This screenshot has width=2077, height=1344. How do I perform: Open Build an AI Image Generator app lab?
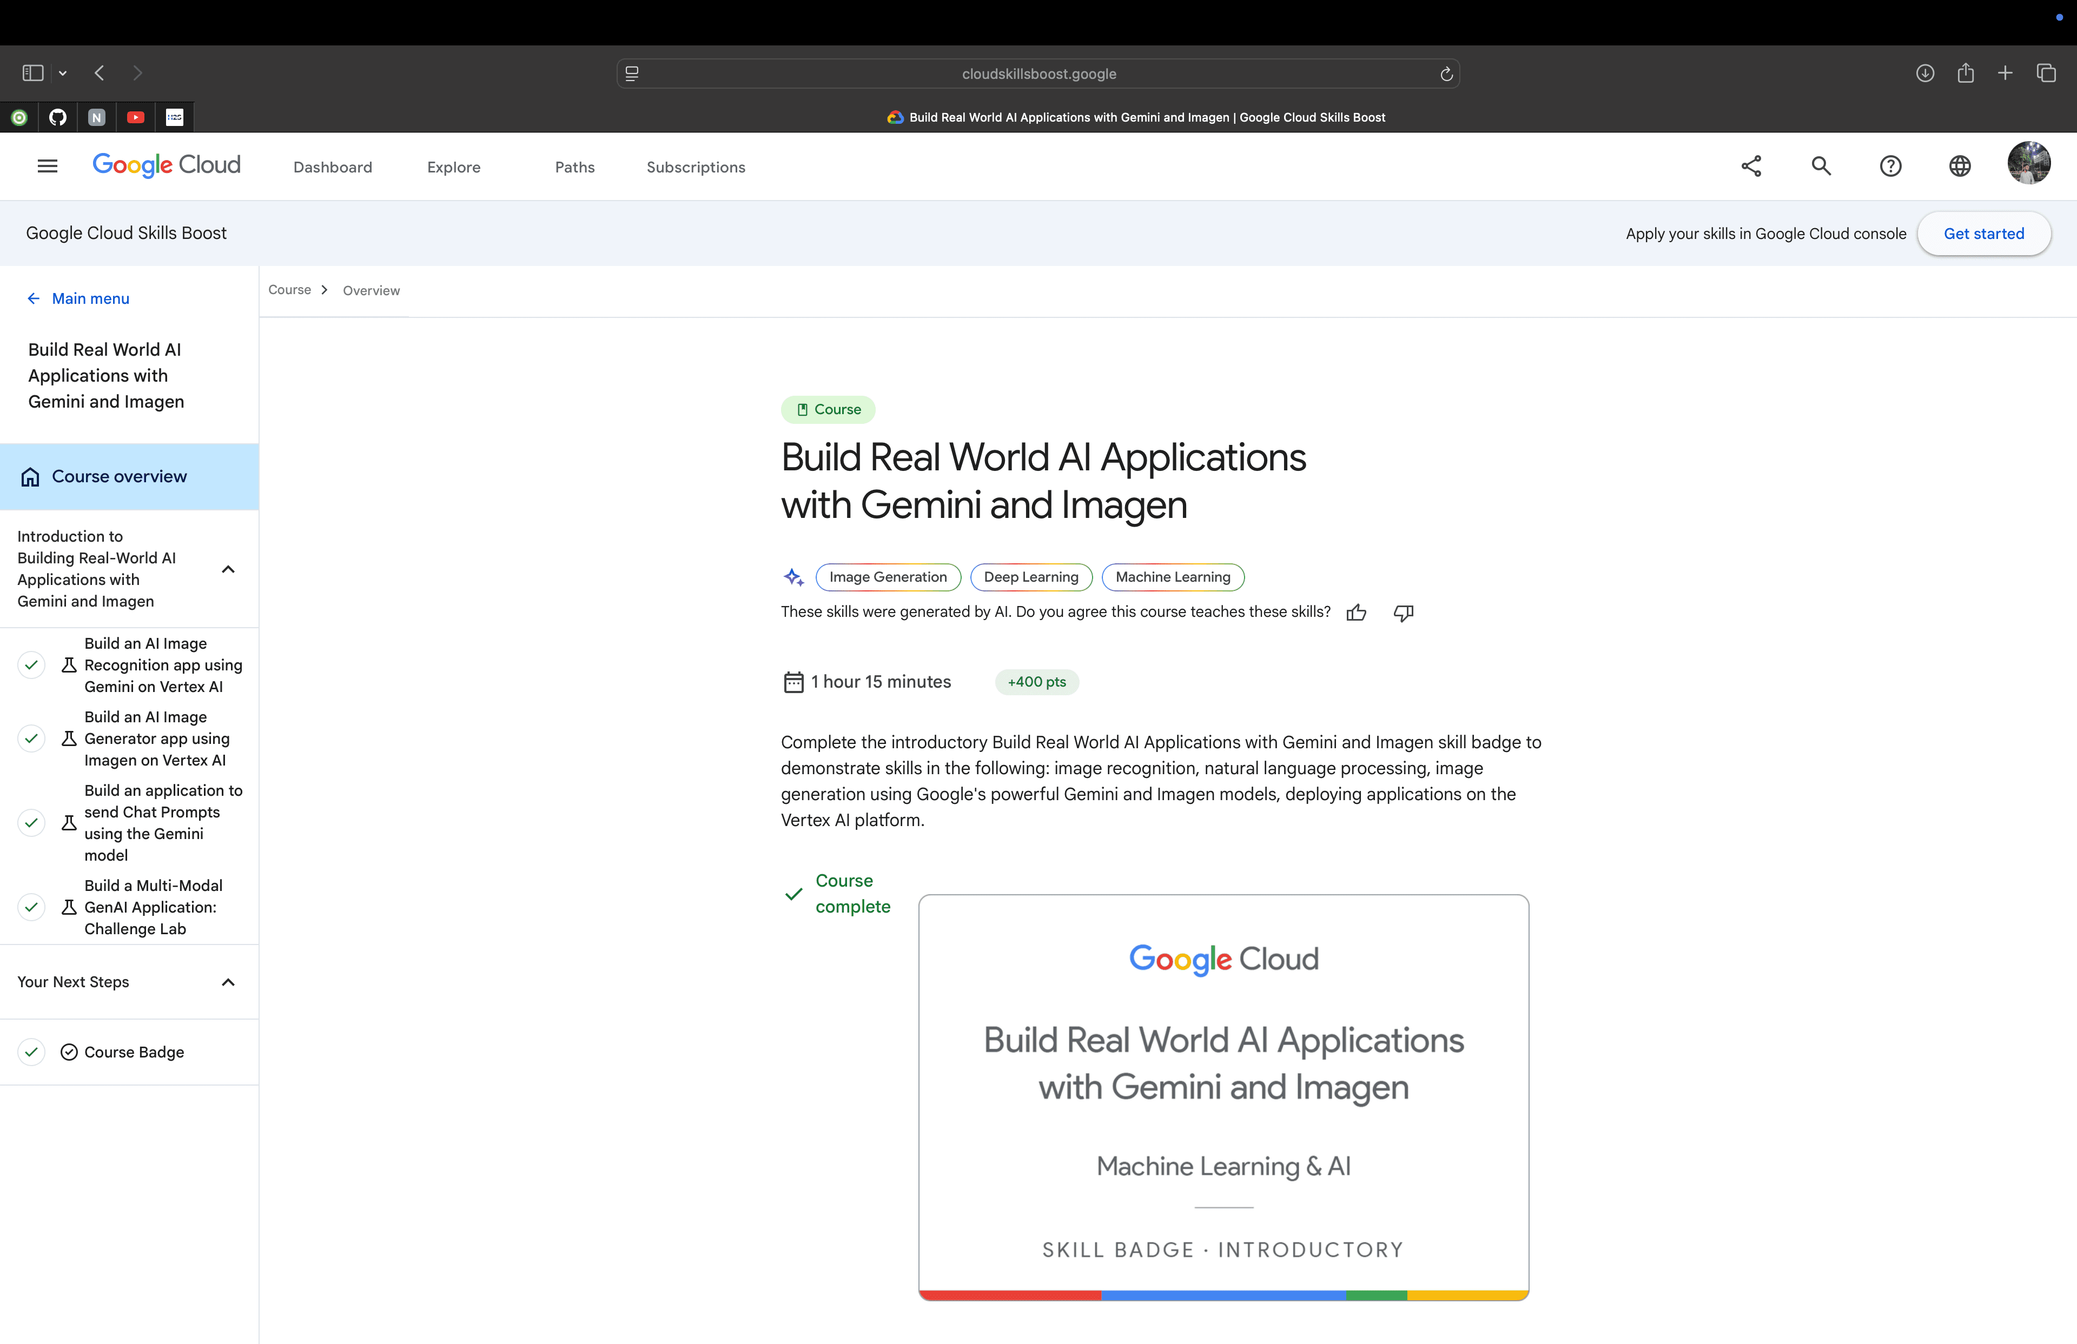pyautogui.click(x=157, y=738)
